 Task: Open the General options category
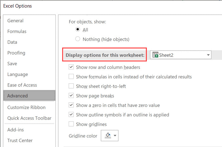(x=16, y=21)
